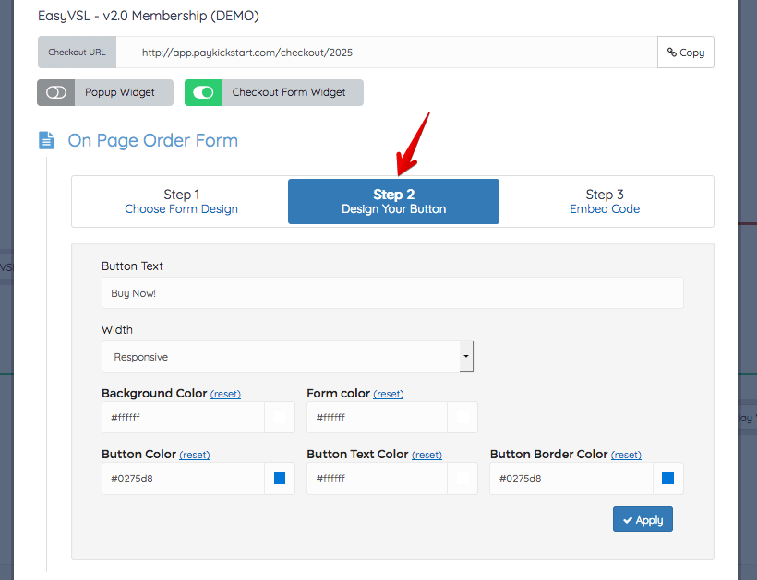The width and height of the screenshot is (757, 580).
Task: Copy the checkout URL
Action: pos(686,52)
